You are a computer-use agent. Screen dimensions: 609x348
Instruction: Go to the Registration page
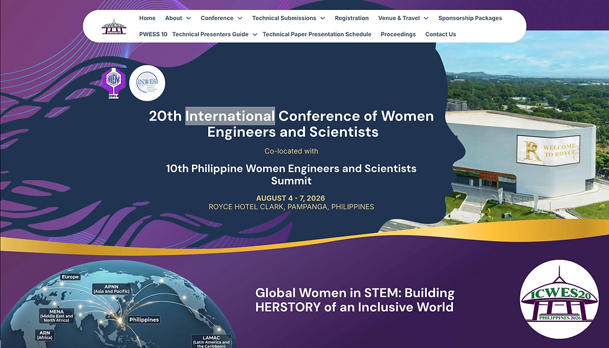tap(352, 18)
